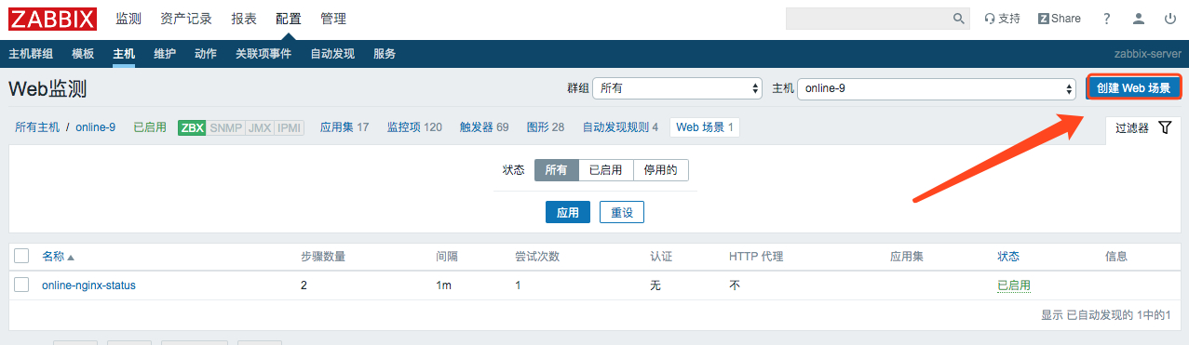This screenshot has width=1189, height=345.
Task: Open online-9 breadcrumb link
Action: pos(96,127)
